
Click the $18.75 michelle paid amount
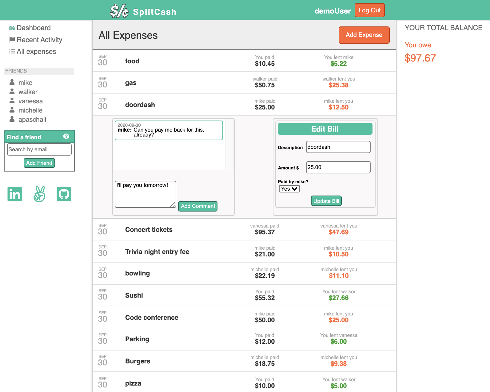click(265, 364)
